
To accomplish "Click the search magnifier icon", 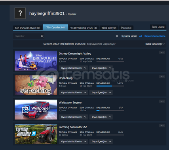I will coord(42,36).
